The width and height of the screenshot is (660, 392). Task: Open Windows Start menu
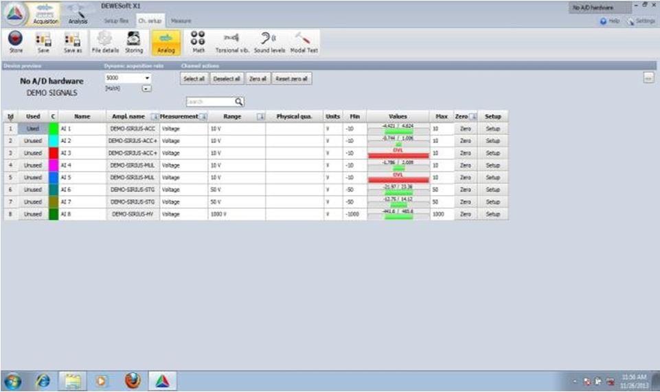12,381
